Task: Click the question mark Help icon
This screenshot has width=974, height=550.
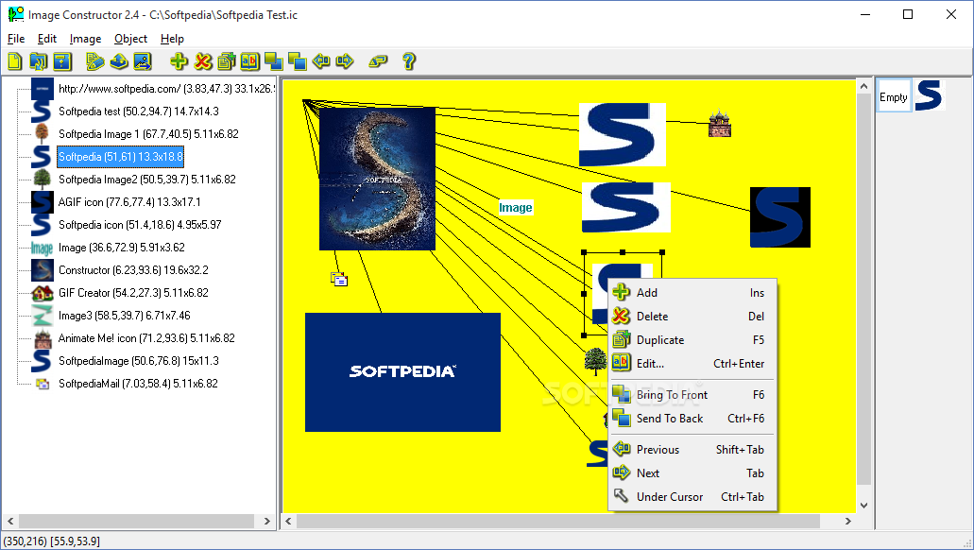Action: click(x=408, y=60)
